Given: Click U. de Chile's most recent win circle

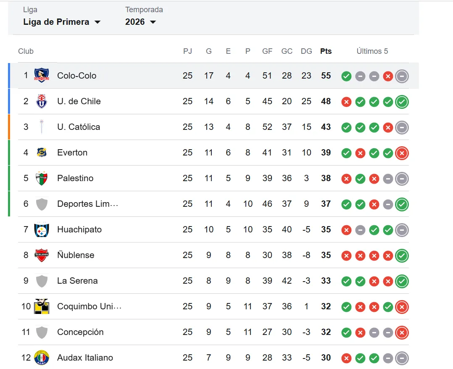Looking at the screenshot, I should [402, 102].
